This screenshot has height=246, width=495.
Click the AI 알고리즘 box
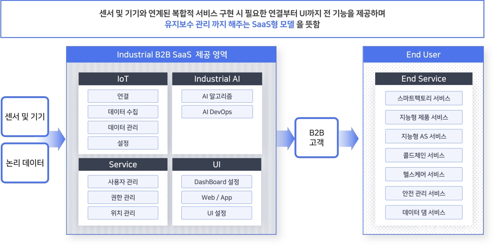(217, 96)
